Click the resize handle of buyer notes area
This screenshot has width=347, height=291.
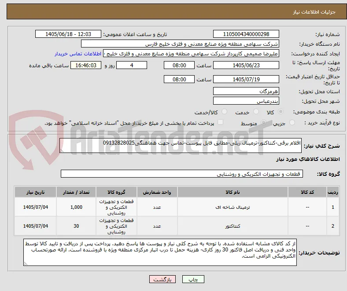click(x=26, y=264)
